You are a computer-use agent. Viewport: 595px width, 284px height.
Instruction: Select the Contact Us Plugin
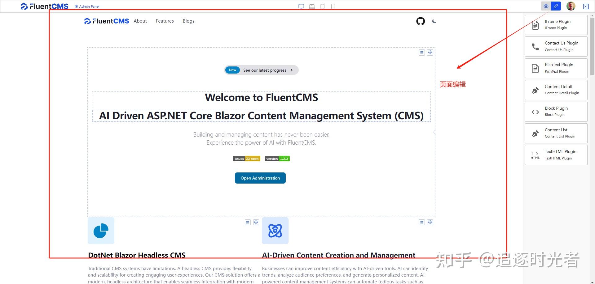(x=556, y=46)
